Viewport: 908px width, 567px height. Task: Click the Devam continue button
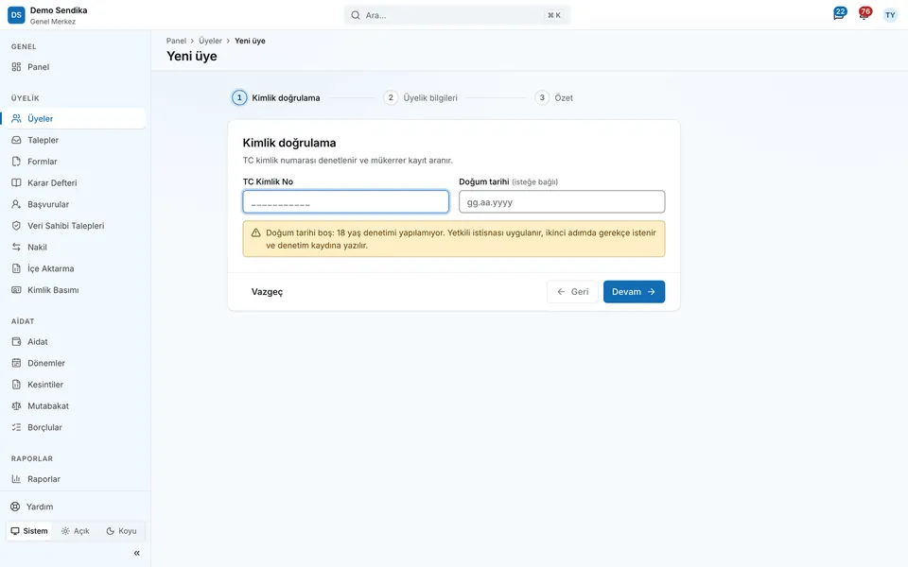[634, 292]
